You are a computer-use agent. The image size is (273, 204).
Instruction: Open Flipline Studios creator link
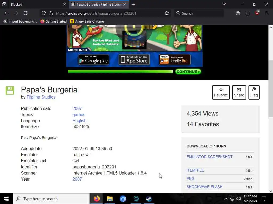click(x=41, y=97)
